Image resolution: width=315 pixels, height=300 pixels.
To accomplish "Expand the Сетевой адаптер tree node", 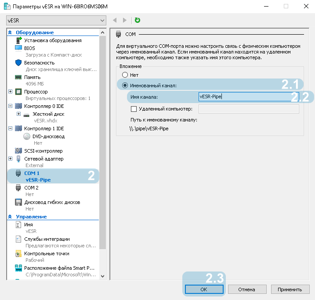I will [10, 159].
